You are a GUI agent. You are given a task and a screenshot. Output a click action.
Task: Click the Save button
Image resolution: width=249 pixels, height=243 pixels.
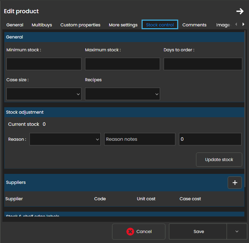coord(198,232)
